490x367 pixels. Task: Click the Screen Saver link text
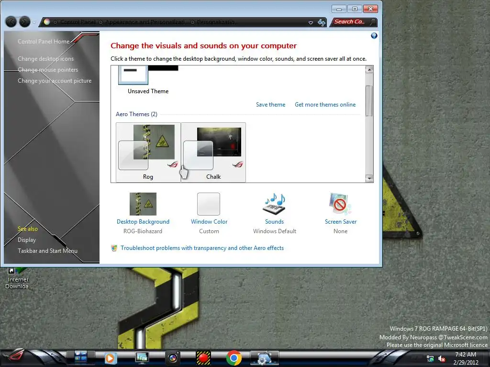(x=341, y=222)
